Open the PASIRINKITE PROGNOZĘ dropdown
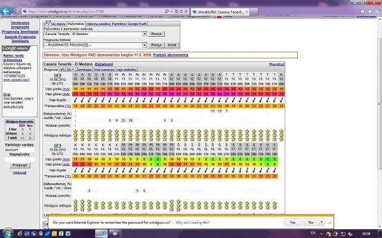382x238 pixels. coord(145,45)
